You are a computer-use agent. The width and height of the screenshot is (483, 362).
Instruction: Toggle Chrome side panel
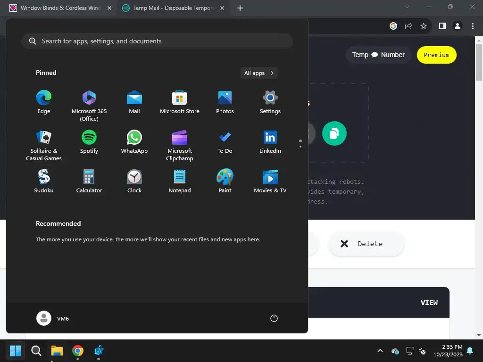tap(442, 26)
